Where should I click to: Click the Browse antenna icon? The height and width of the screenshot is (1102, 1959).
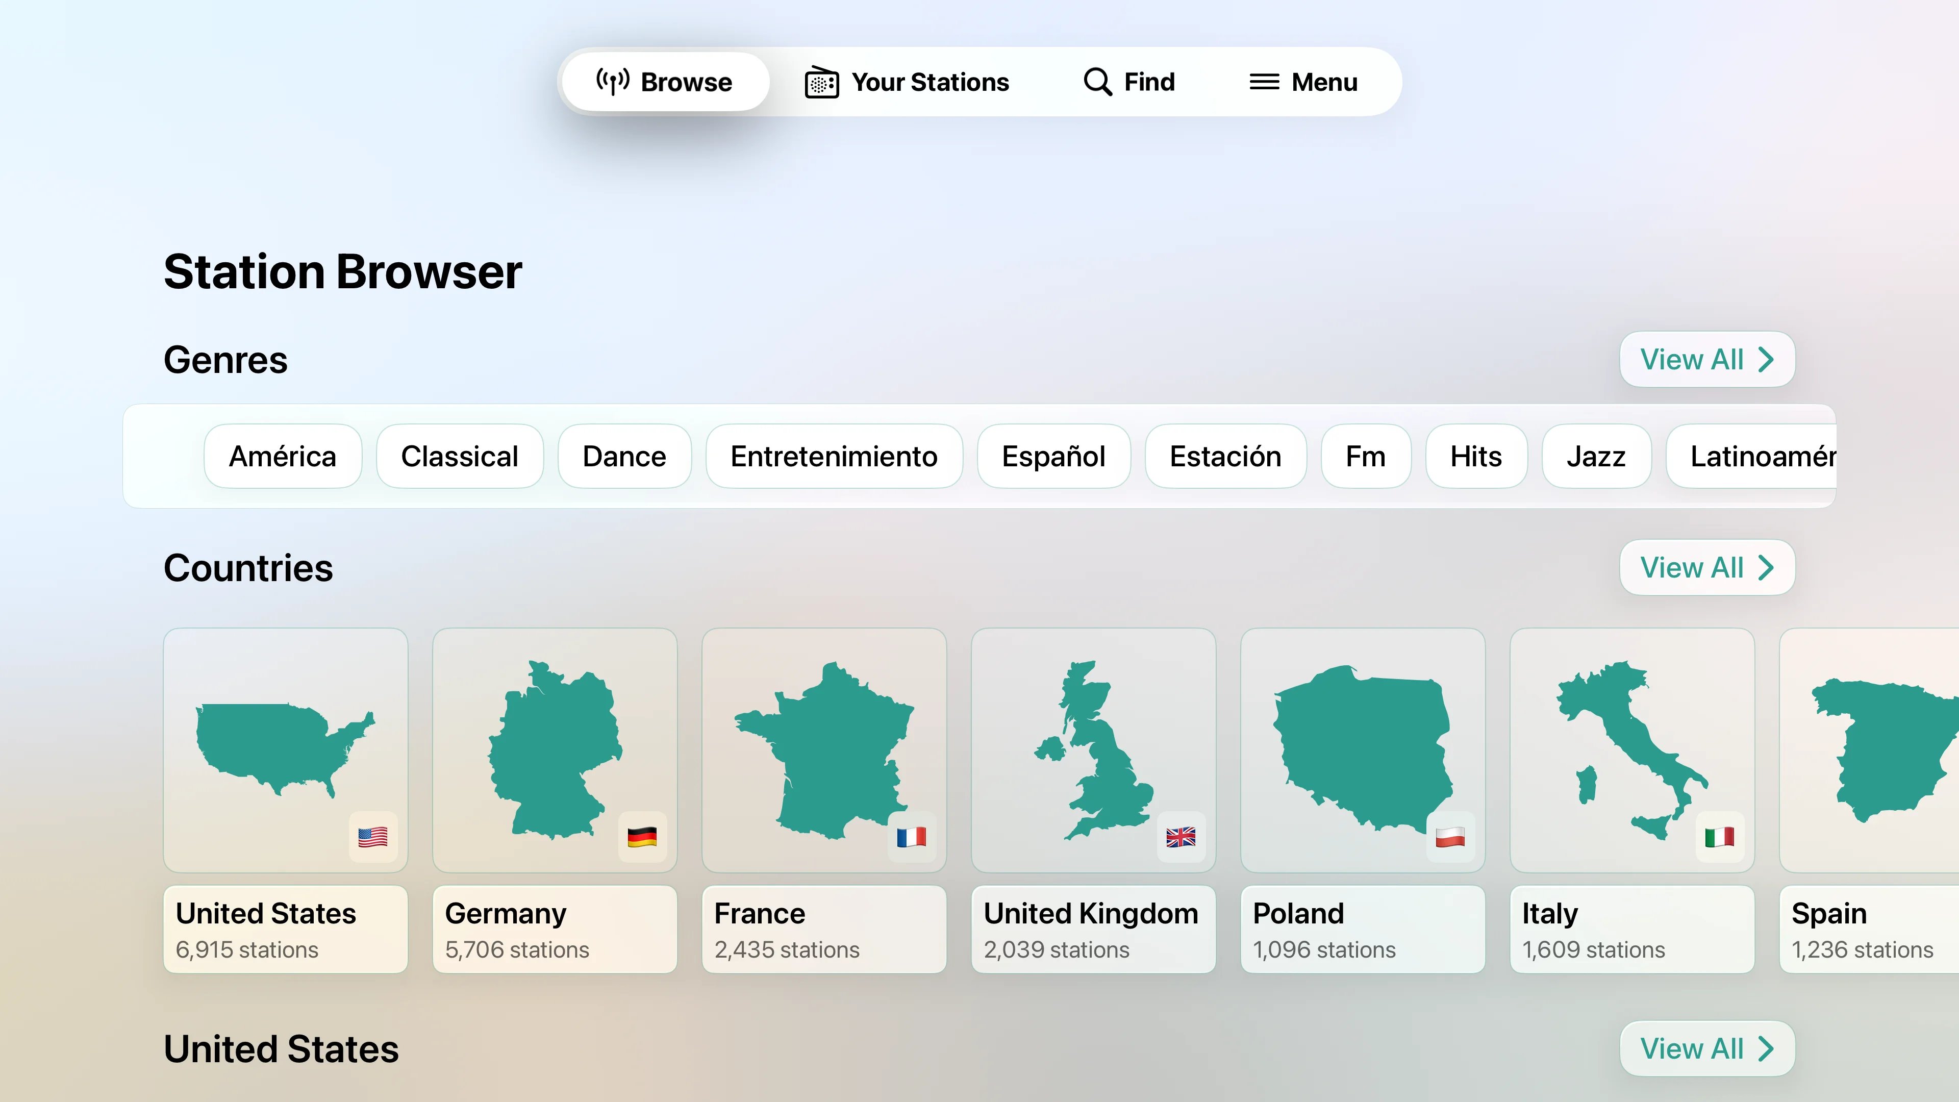tap(612, 82)
